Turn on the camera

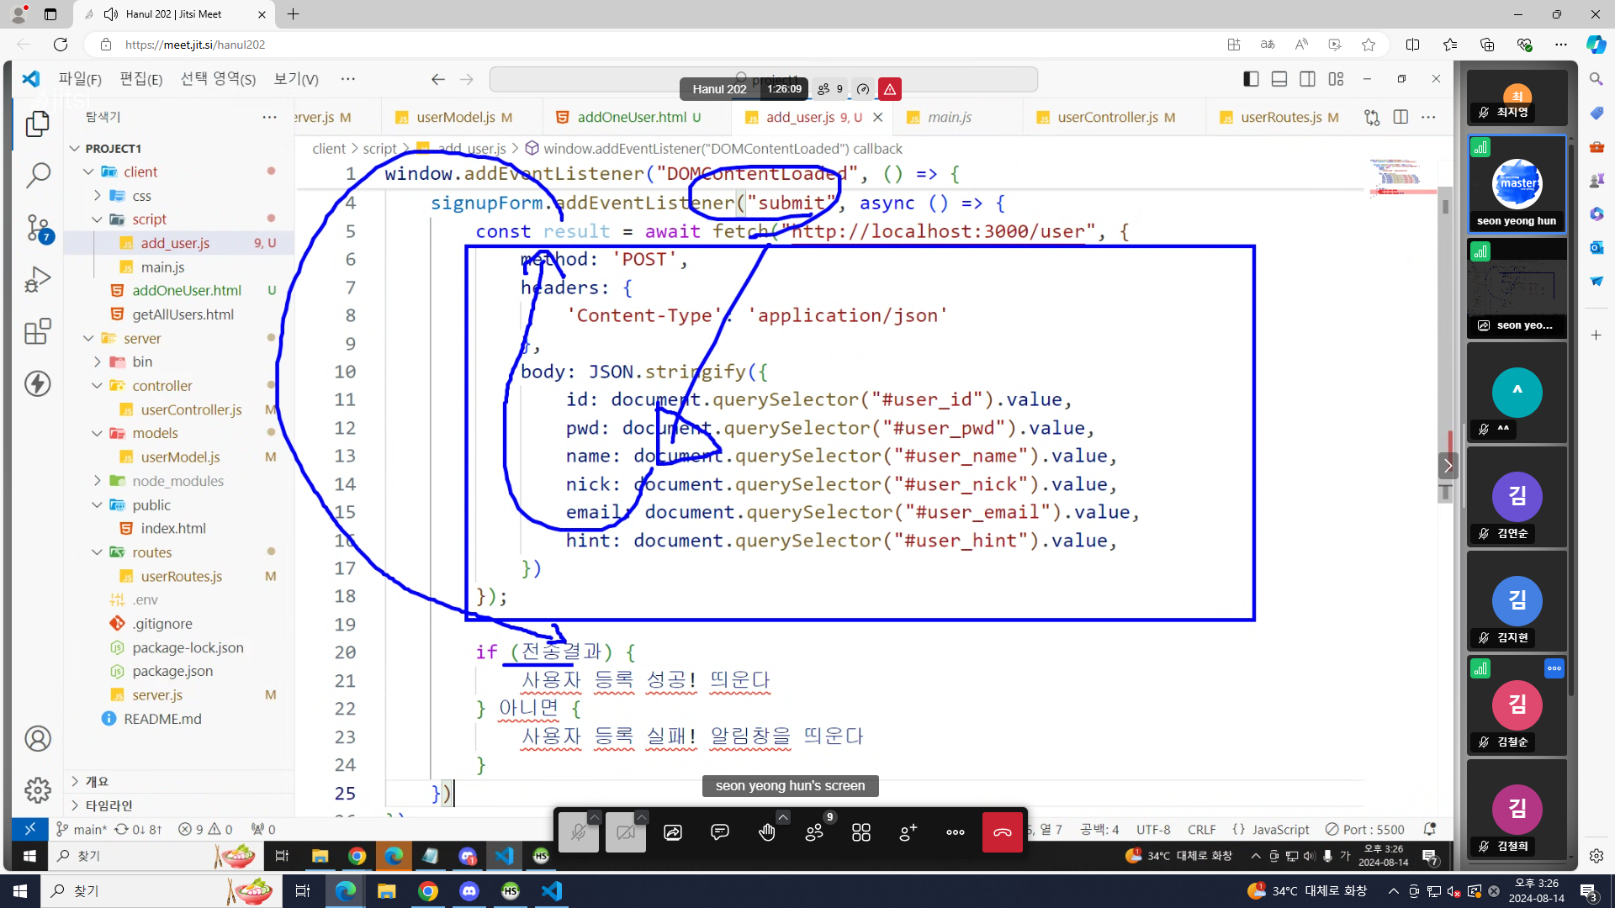[x=625, y=832]
